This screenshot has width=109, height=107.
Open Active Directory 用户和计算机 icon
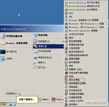(66, 3)
